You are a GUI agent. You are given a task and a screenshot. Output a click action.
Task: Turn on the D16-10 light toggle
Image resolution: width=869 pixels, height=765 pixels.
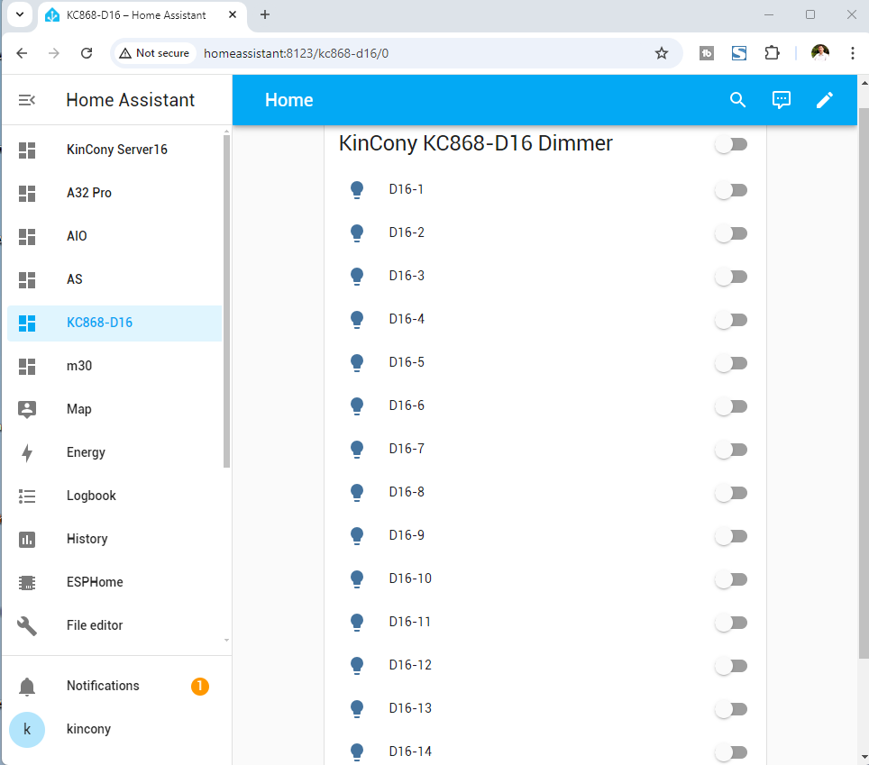[x=731, y=579]
